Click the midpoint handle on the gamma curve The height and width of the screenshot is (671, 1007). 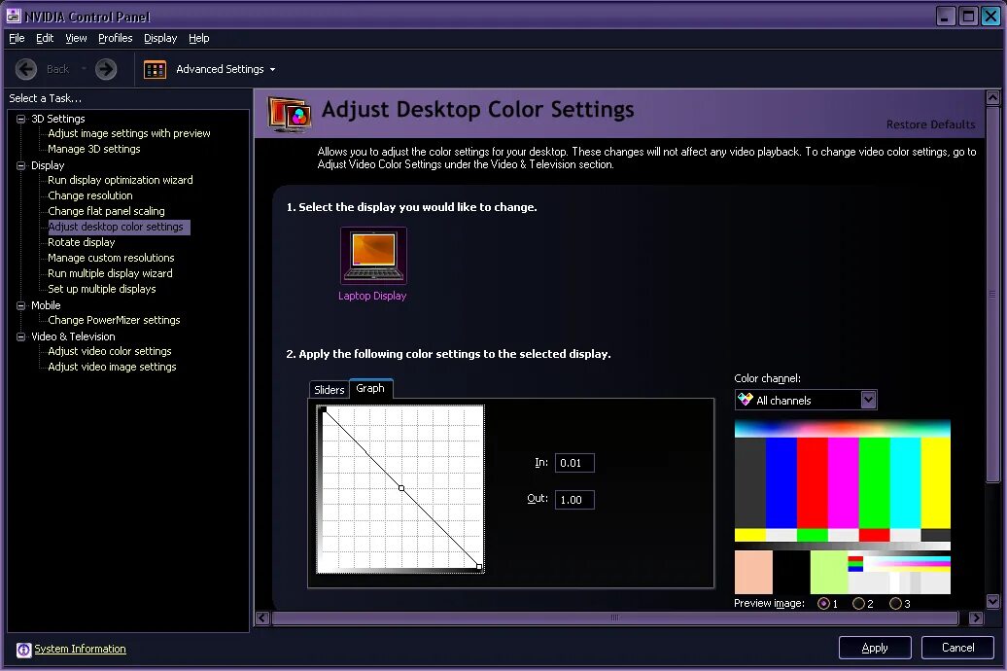pyautogui.click(x=401, y=488)
